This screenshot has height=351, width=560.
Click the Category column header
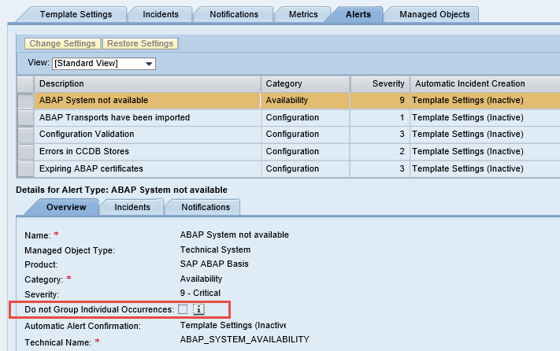[305, 83]
